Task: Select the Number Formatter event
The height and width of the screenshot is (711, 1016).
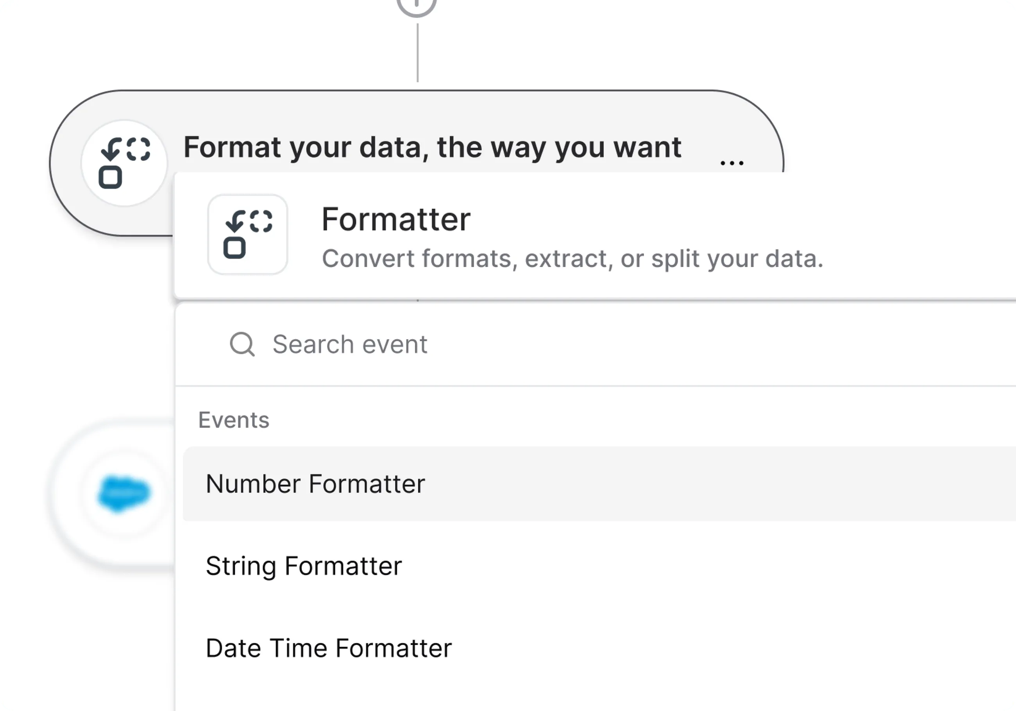Action: [x=315, y=484]
